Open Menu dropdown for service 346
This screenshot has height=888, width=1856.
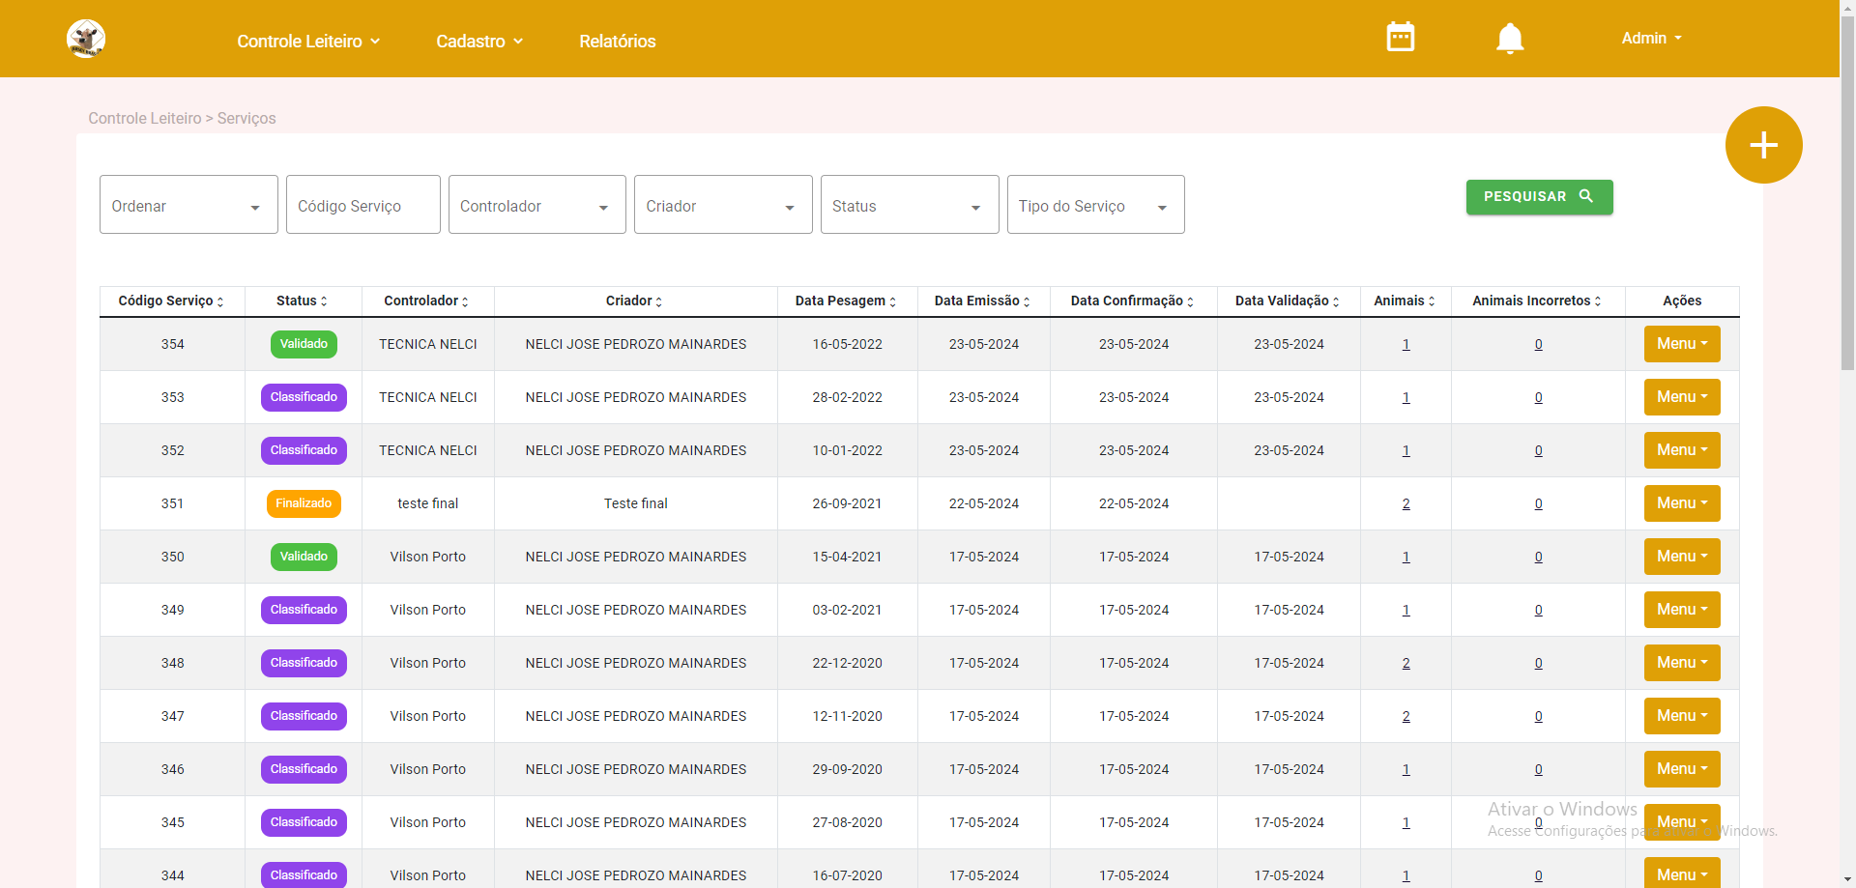click(1682, 769)
